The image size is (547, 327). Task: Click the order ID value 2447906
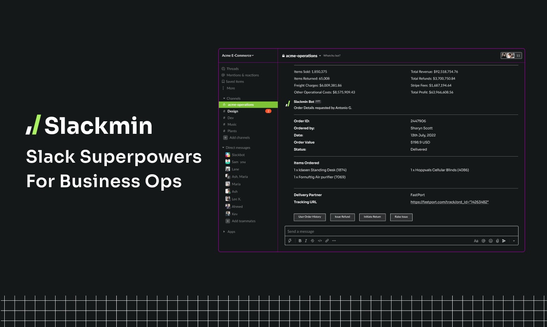418,121
